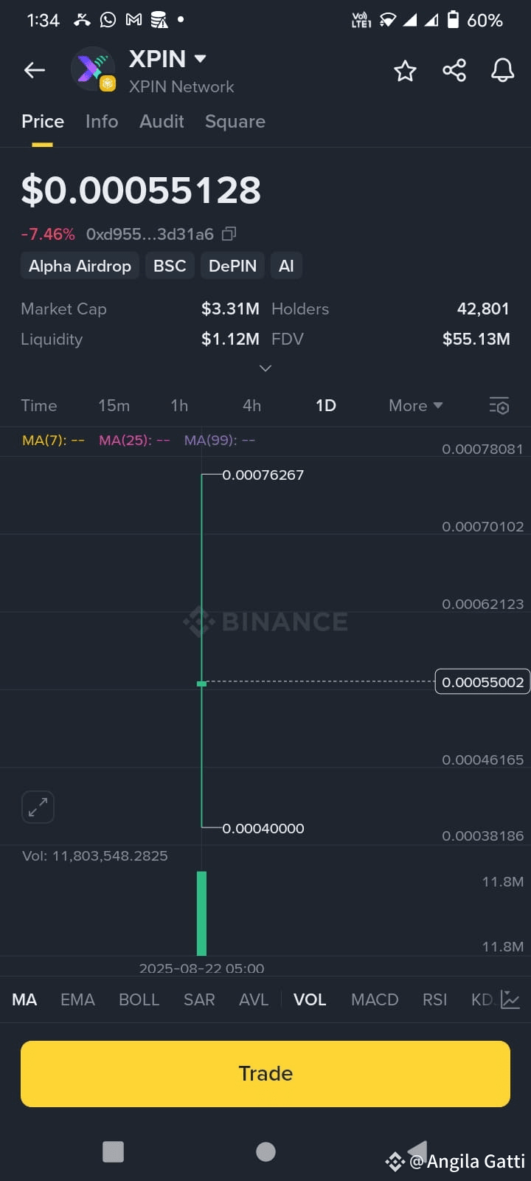This screenshot has width=531, height=1181.
Task: Choose the 4h timeframe
Action: (251, 405)
